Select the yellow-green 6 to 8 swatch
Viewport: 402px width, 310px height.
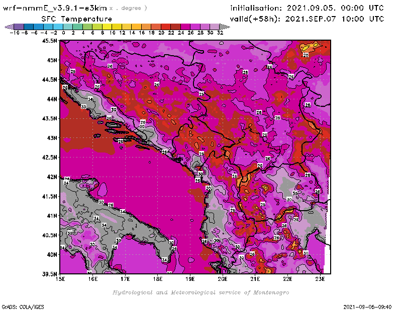coord(97,27)
